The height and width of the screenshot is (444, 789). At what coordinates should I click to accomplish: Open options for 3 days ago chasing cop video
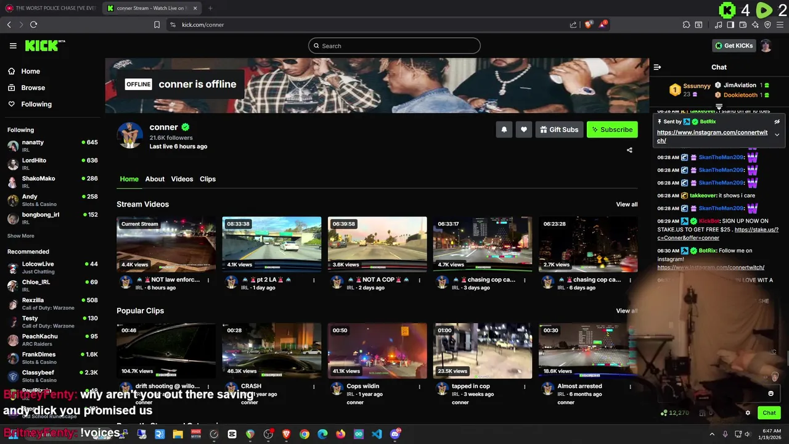[525, 280]
